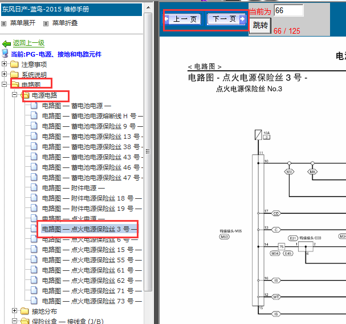Click the computer icon beside 当前:PG
This screenshot has width=346, height=324.
(5, 54)
